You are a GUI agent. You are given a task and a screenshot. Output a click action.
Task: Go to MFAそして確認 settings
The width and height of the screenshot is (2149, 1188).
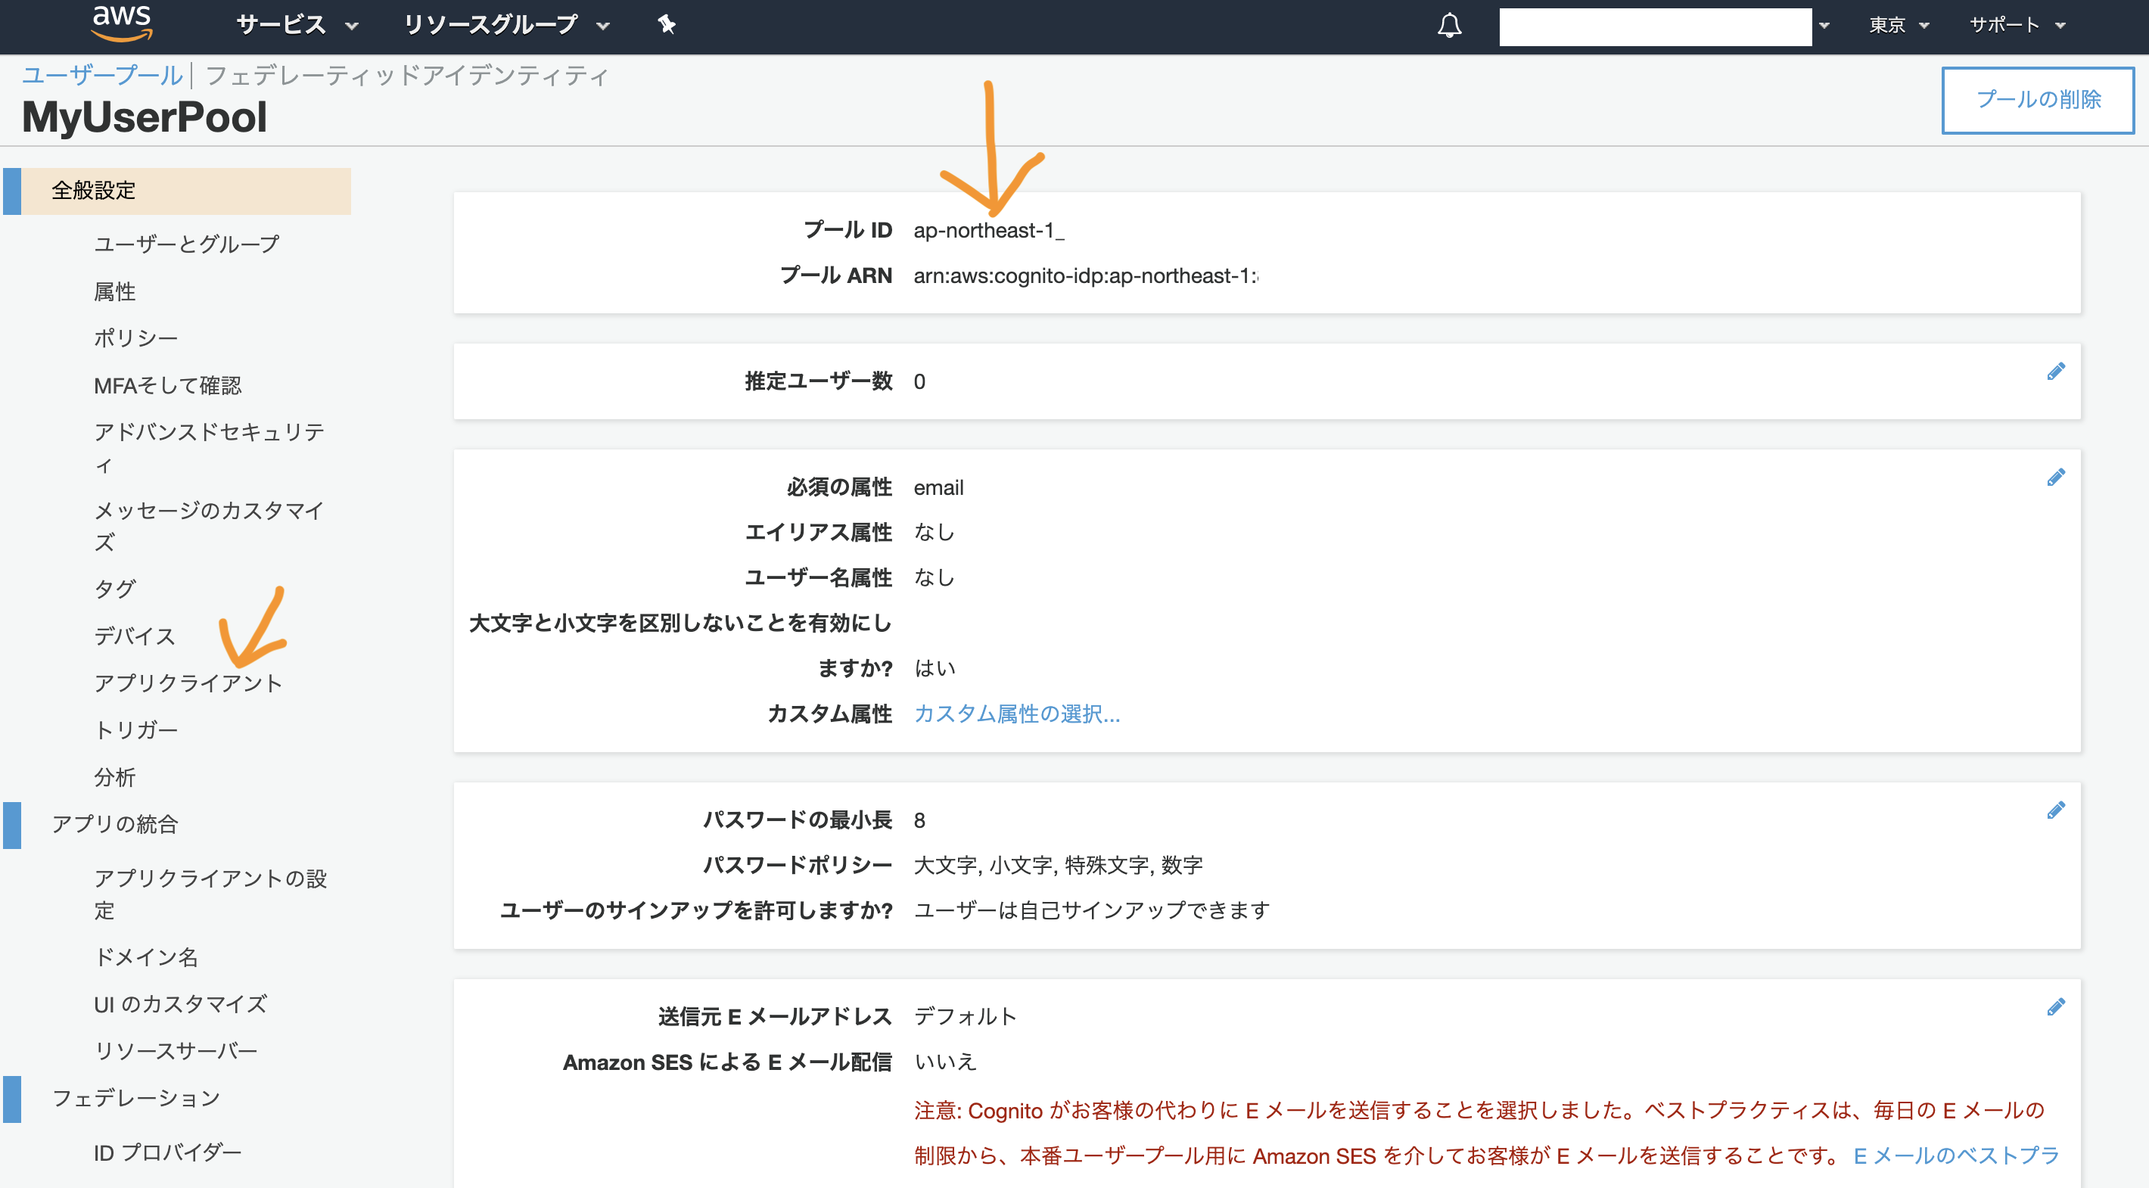click(x=168, y=385)
